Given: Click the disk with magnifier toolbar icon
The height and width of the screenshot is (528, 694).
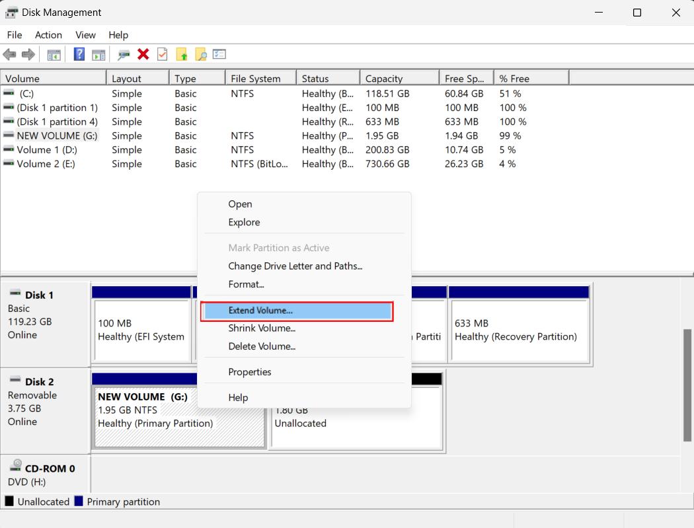Looking at the screenshot, I should 124,54.
